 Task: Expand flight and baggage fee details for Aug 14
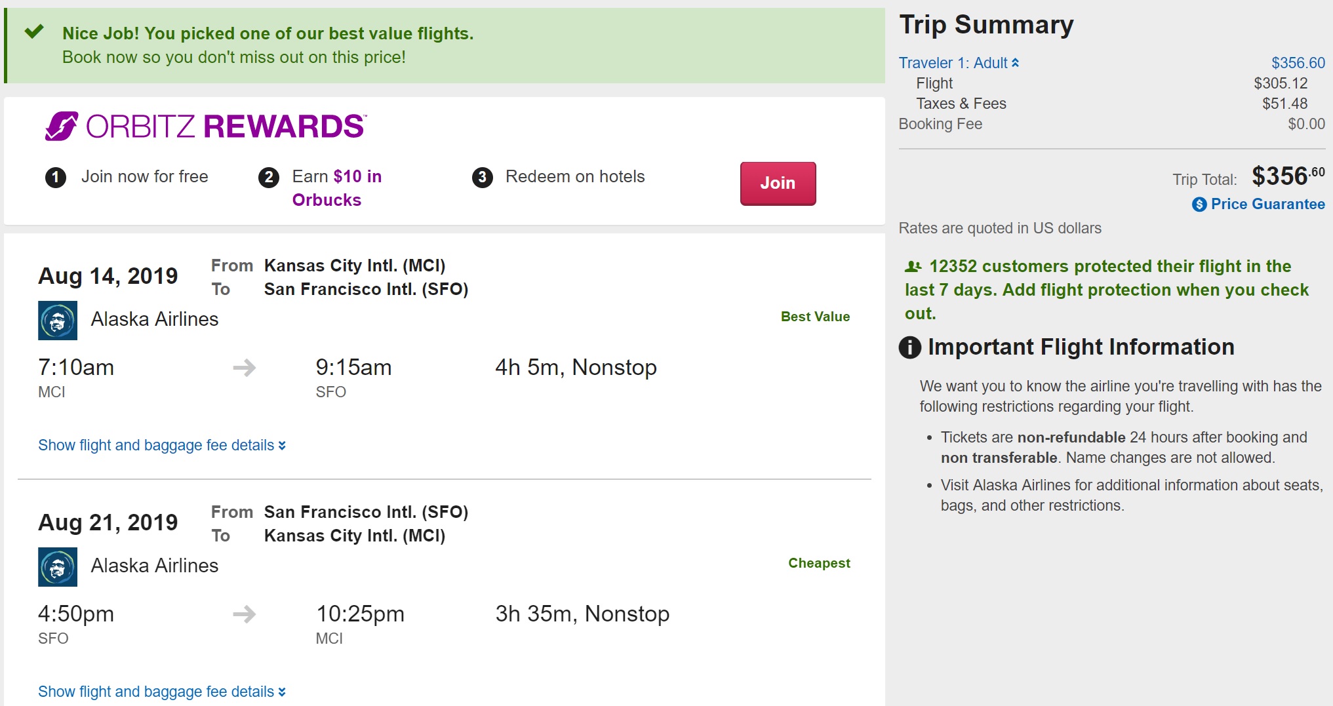pyautogui.click(x=161, y=445)
